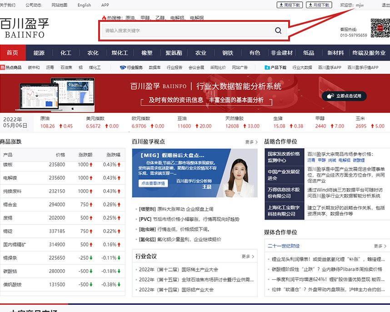This screenshot has width=390, height=312.
Task: Expand 更多 in 百川盈孚视点 section
Action: (251, 142)
